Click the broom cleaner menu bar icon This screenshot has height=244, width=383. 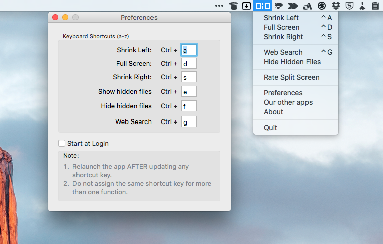pyautogui.click(x=362, y=6)
